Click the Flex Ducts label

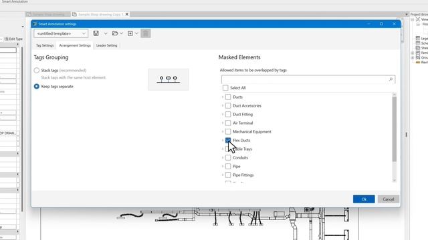[241, 141]
